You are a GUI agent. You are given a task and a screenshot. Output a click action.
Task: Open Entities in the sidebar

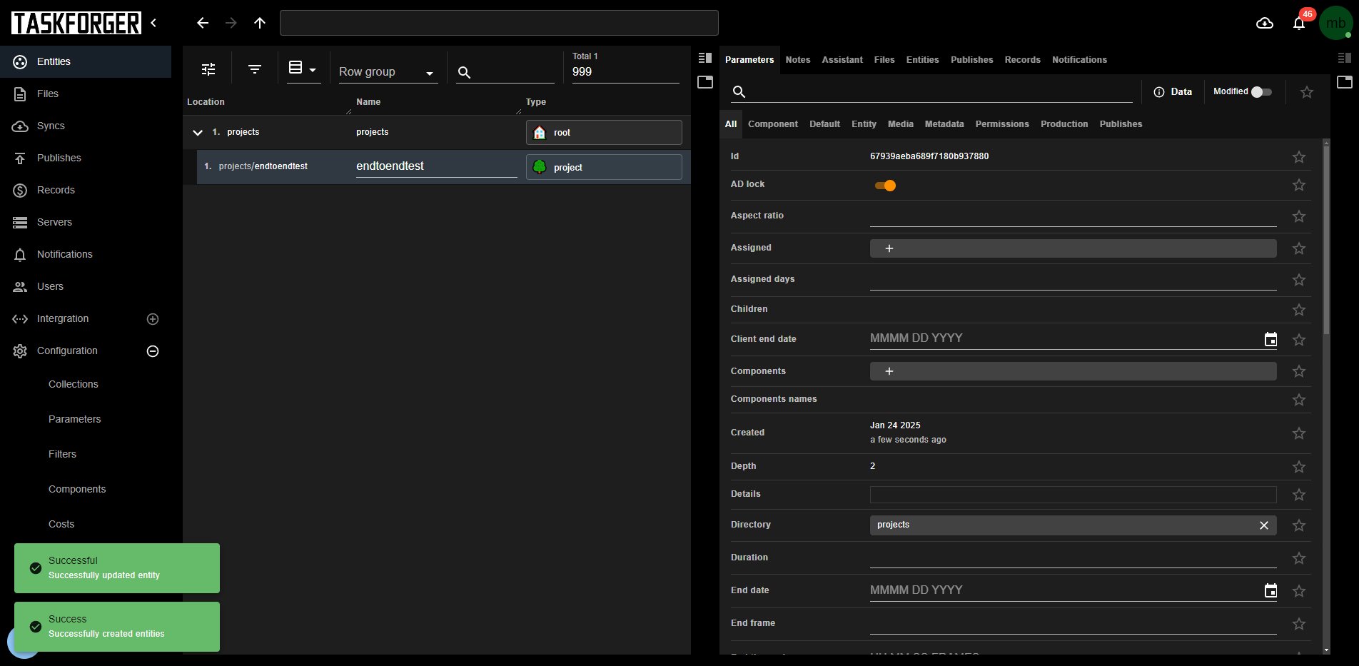coord(86,61)
